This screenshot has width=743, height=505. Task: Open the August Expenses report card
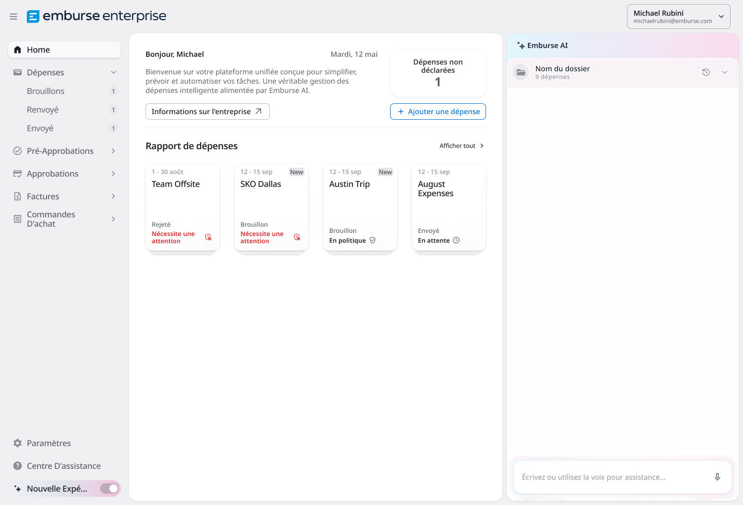point(449,207)
